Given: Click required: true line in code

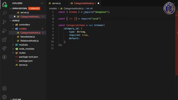Looking at the screenshot, I should click(79, 35).
